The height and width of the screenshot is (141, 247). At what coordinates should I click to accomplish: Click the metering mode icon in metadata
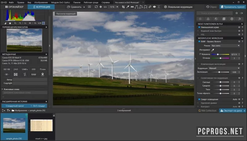(x=16, y=74)
